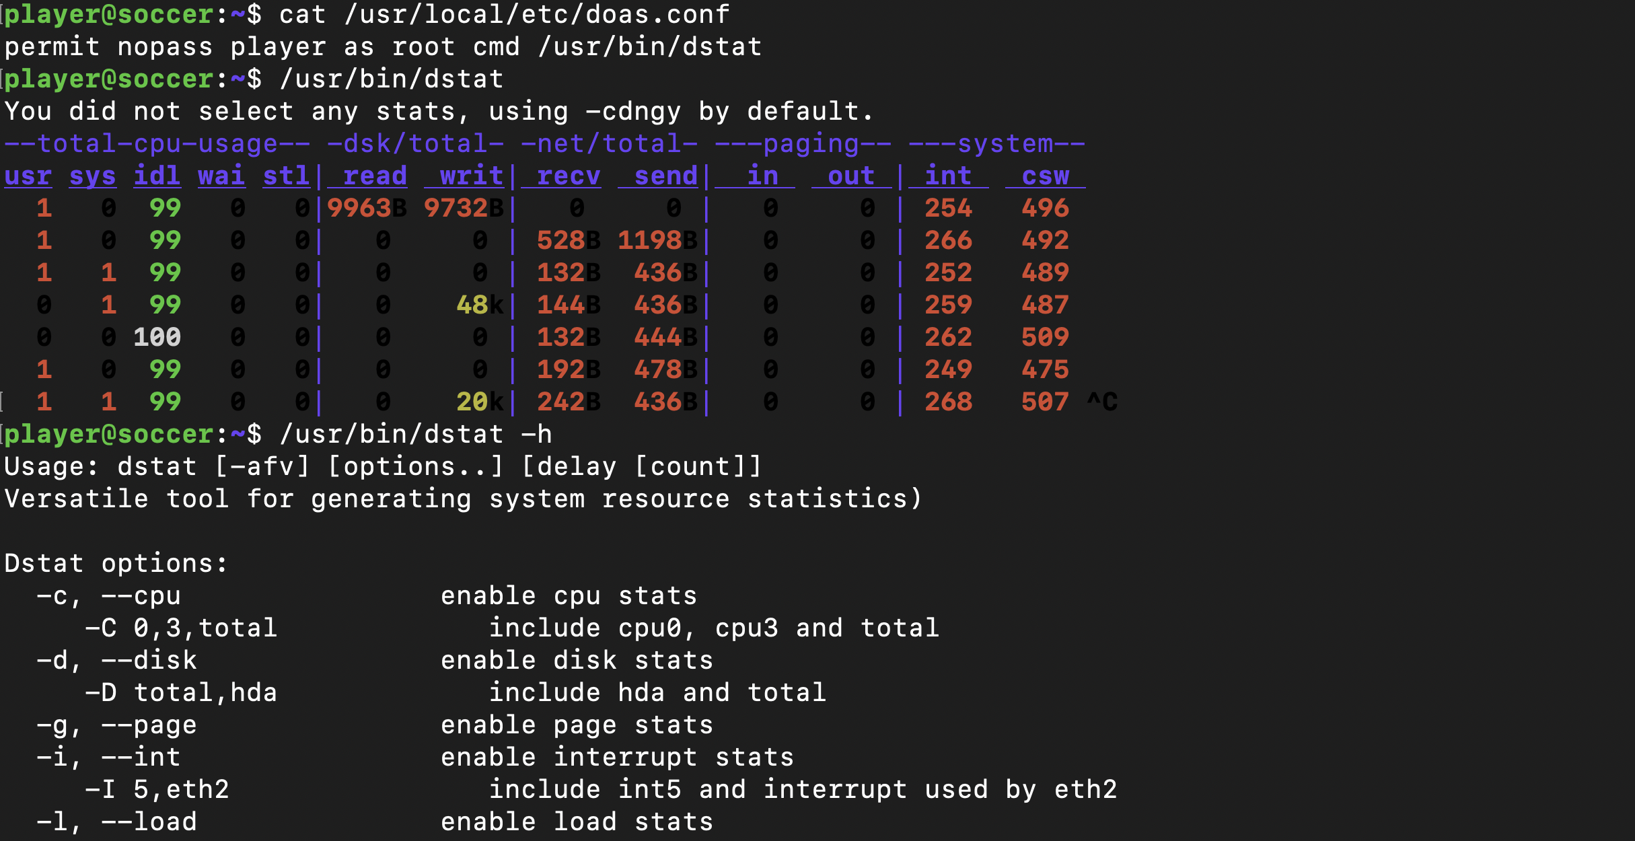Click 'enable disk stats' description
Screen dimensions: 1635x841
pos(577,660)
